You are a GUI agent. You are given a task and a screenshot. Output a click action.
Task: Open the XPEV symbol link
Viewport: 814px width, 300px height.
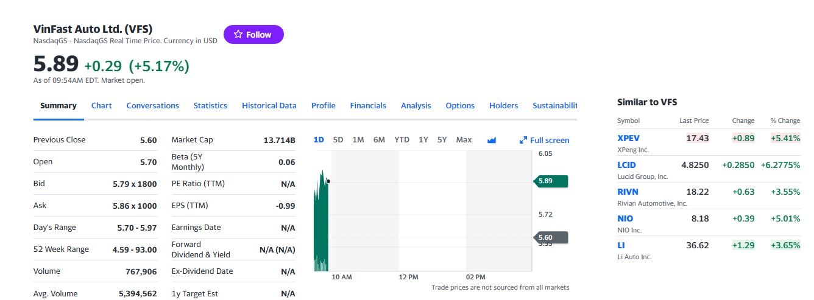tap(629, 138)
